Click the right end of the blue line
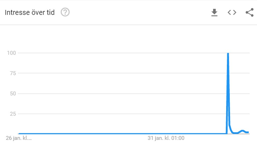The image size is (257, 144). (248, 132)
